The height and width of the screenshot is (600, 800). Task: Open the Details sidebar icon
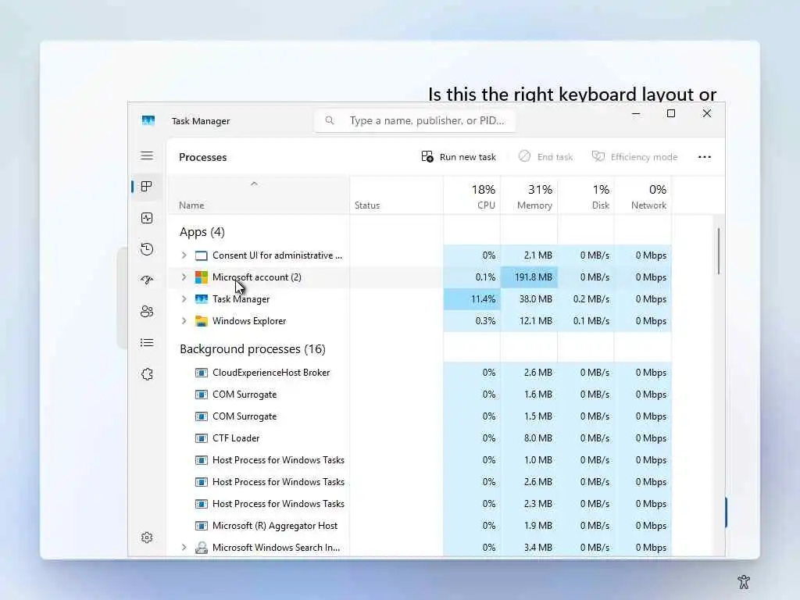coord(147,343)
